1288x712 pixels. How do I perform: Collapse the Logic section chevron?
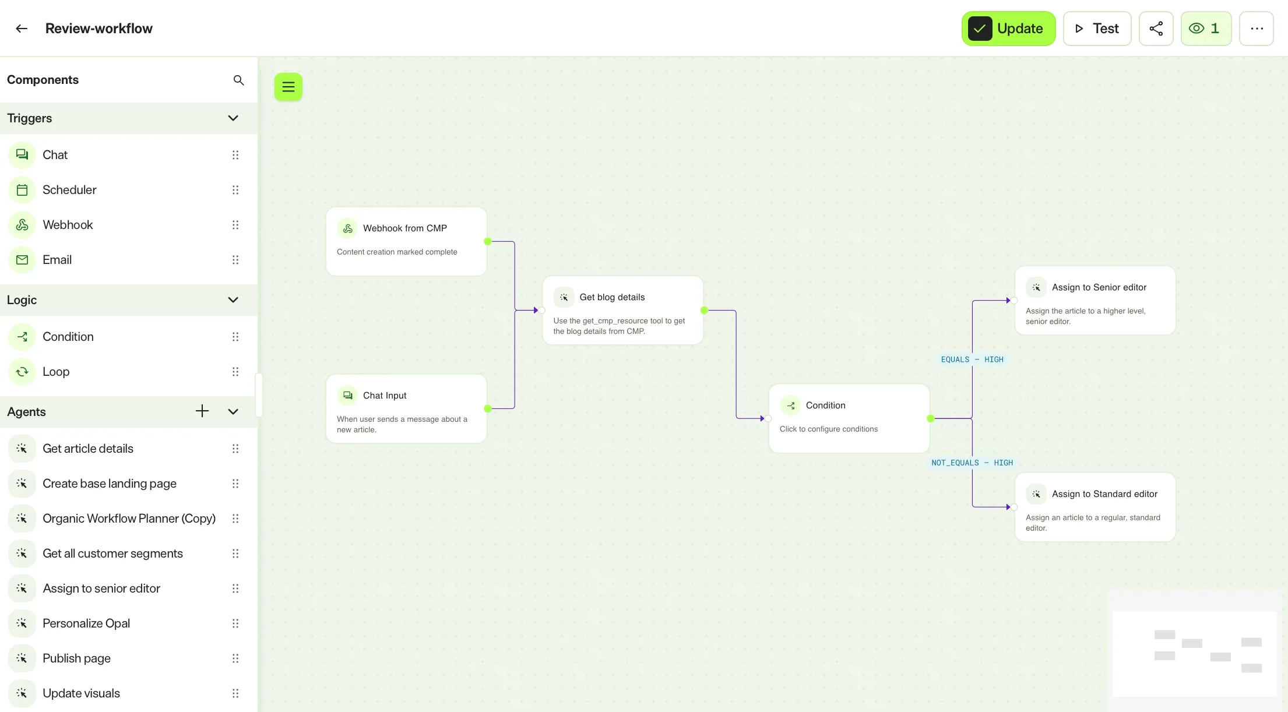(x=233, y=300)
